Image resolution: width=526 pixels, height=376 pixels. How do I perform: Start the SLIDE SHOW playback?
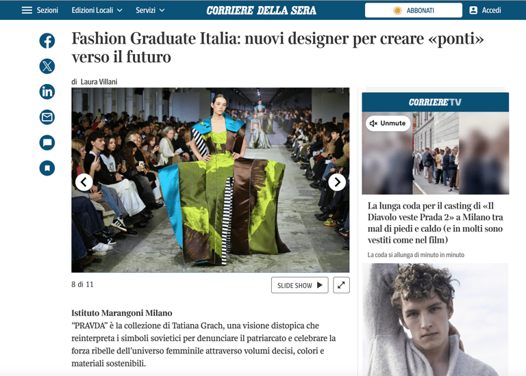pos(299,285)
